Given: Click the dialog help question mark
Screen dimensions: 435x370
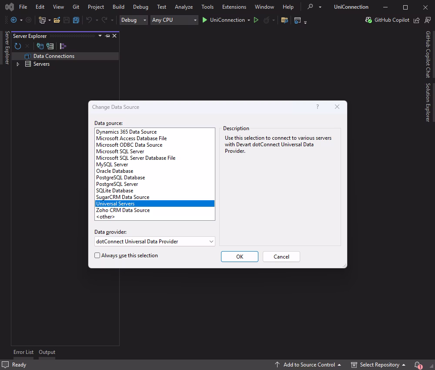Looking at the screenshot, I should coord(318,107).
